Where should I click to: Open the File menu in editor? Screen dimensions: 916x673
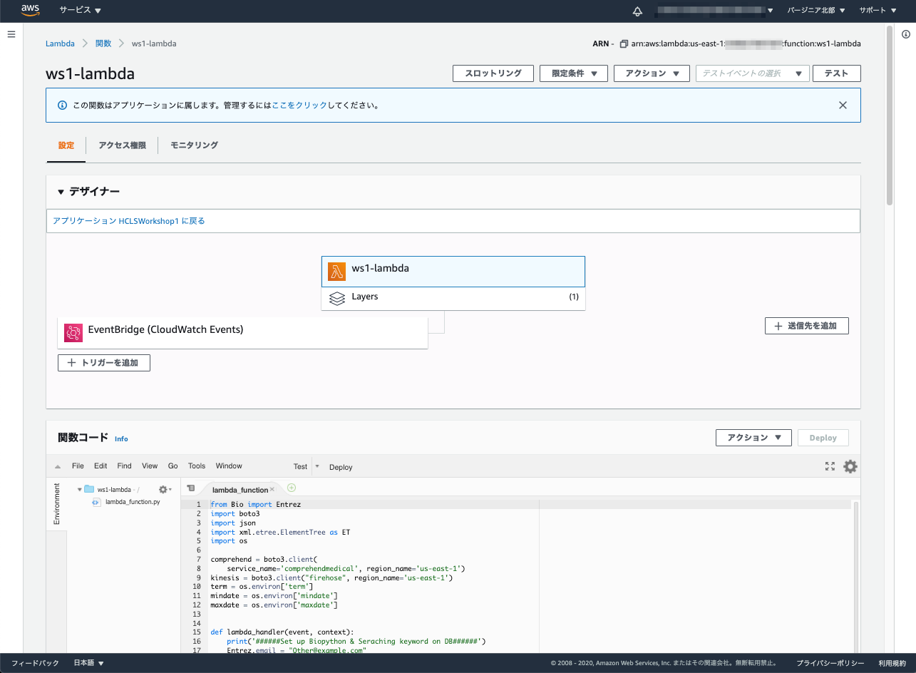point(78,466)
